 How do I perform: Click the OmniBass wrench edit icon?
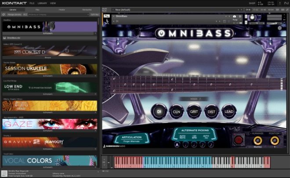(x=106, y=16)
